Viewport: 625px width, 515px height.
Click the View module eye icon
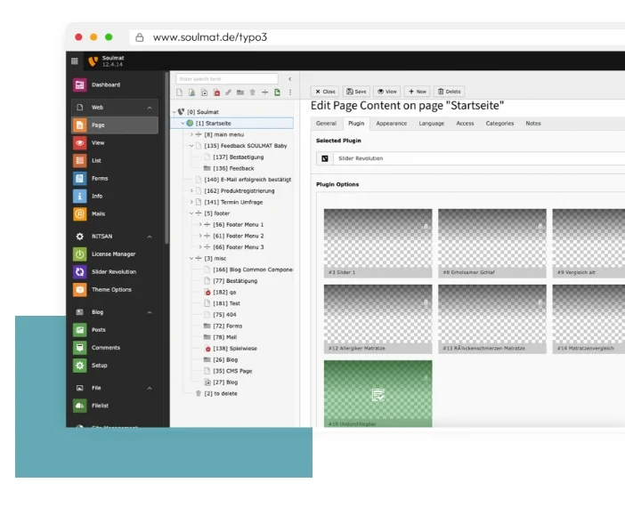(80, 142)
